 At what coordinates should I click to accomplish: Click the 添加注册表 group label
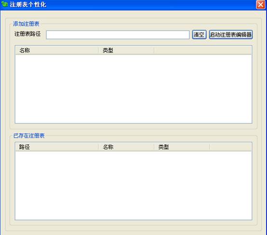pos(26,24)
